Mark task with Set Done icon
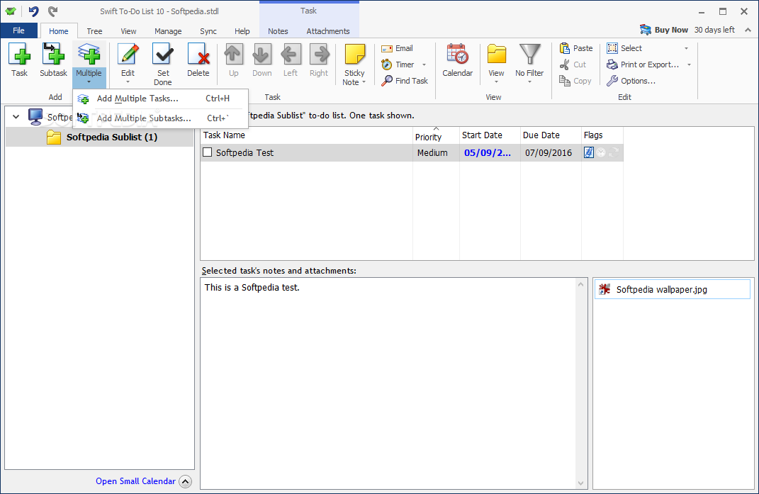 click(163, 55)
